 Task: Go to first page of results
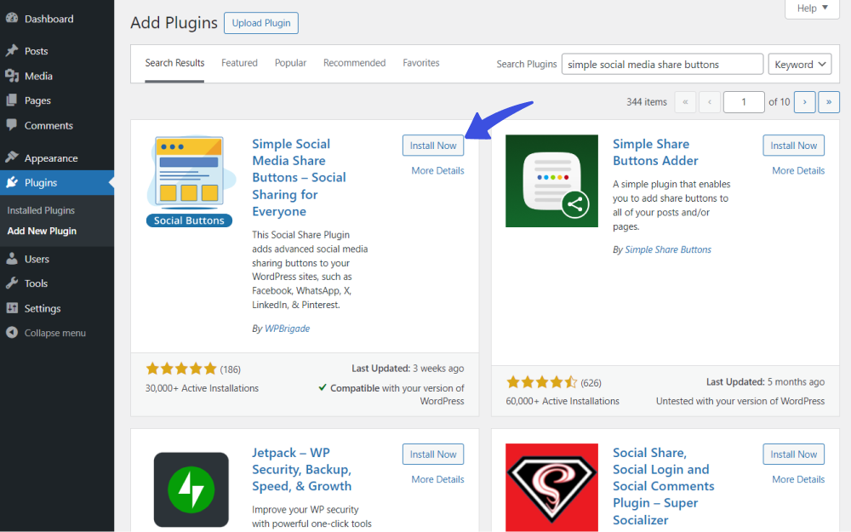coord(685,102)
